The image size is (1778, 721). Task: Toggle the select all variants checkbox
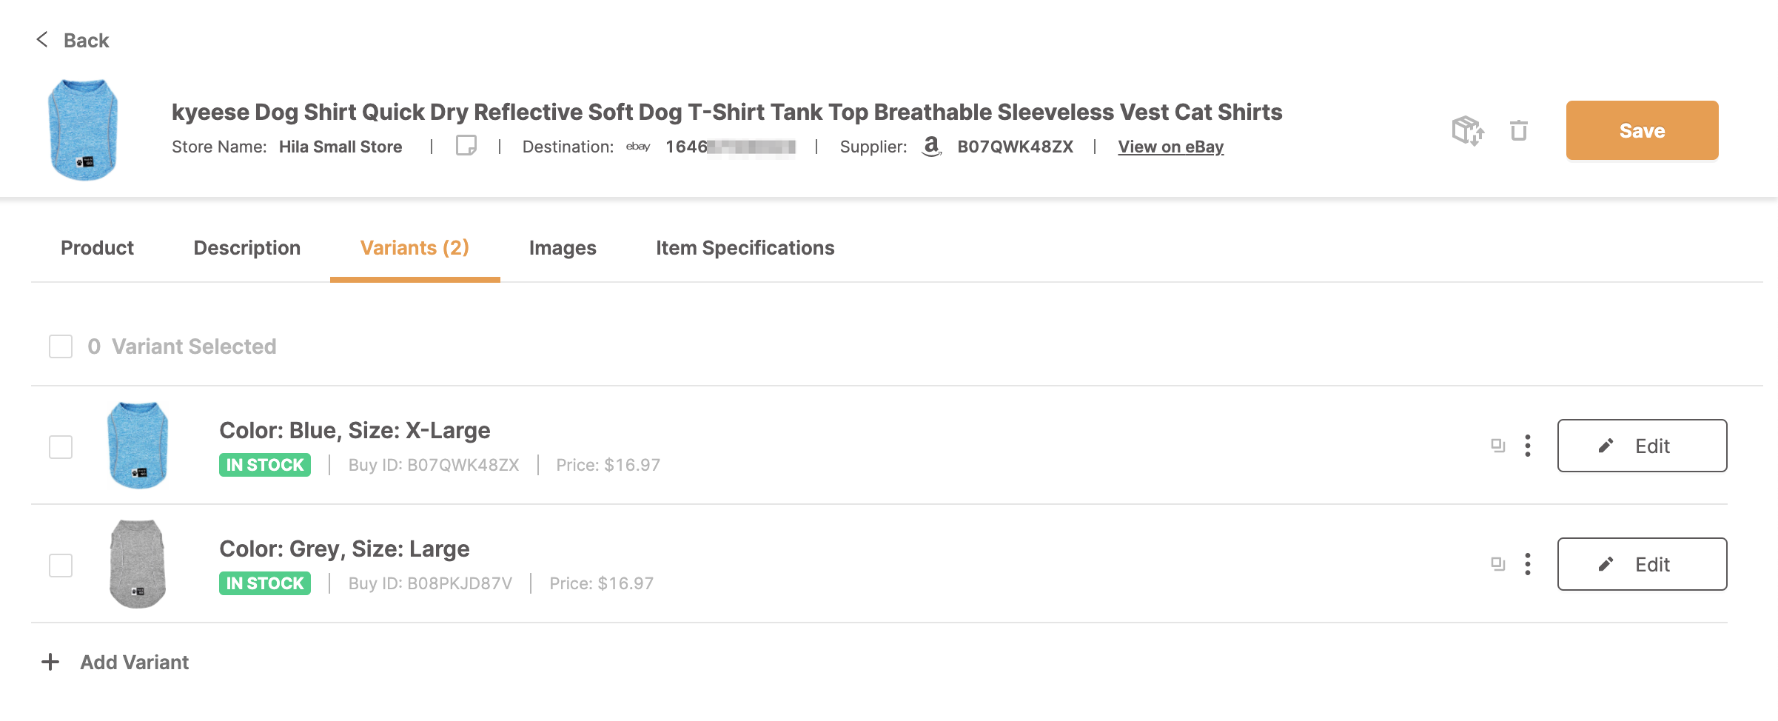pyautogui.click(x=61, y=346)
